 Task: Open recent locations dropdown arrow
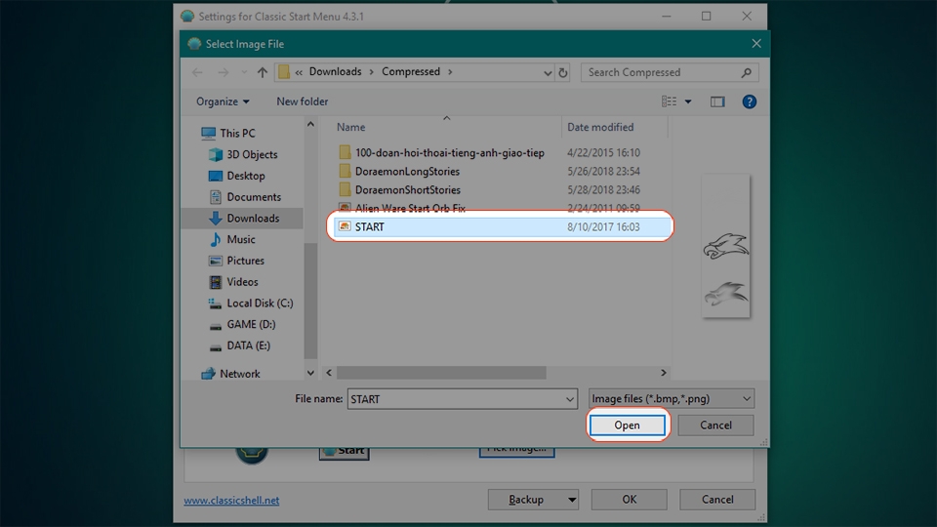click(244, 72)
